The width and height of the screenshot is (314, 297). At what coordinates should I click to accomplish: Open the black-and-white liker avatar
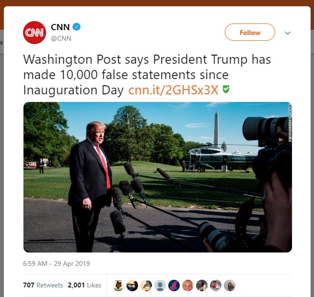(x=202, y=285)
